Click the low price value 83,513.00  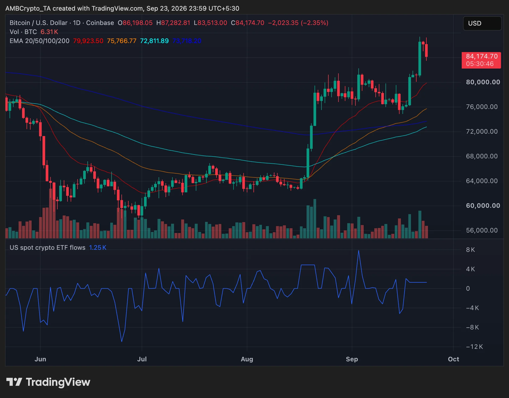pos(212,23)
